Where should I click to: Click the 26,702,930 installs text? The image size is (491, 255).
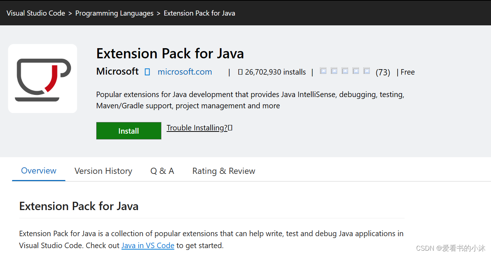pos(275,72)
